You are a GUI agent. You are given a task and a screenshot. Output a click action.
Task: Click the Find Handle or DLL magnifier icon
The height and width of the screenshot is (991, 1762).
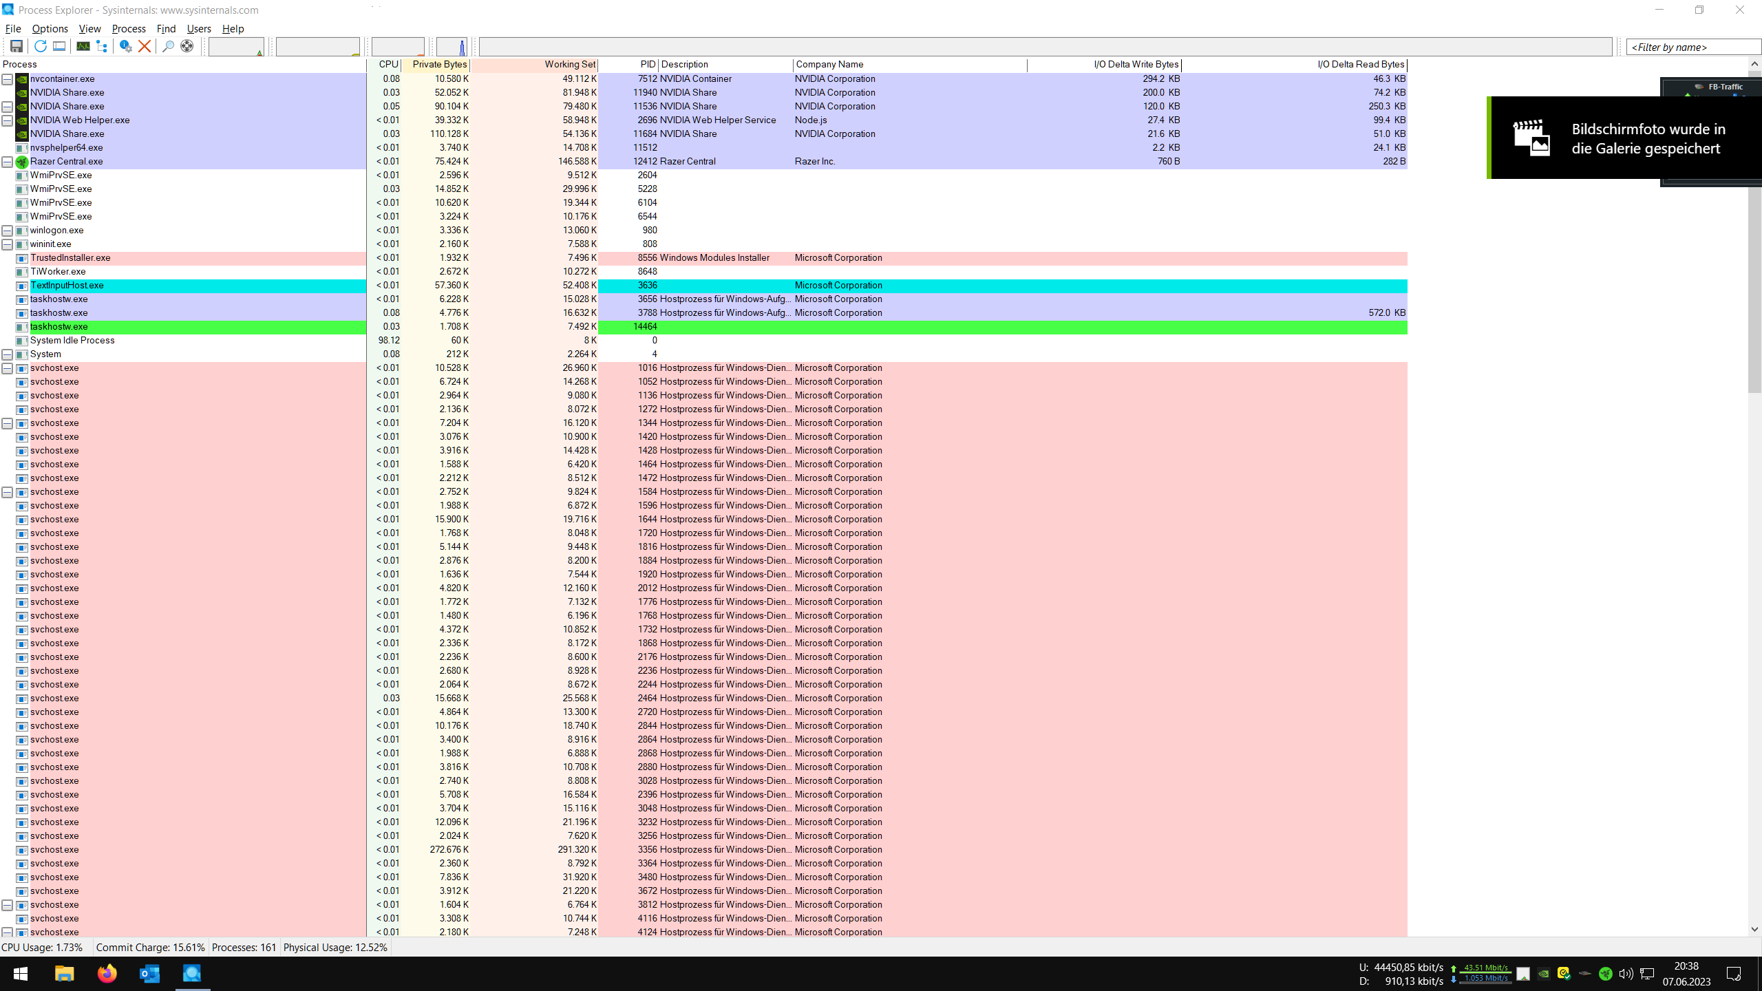167,46
